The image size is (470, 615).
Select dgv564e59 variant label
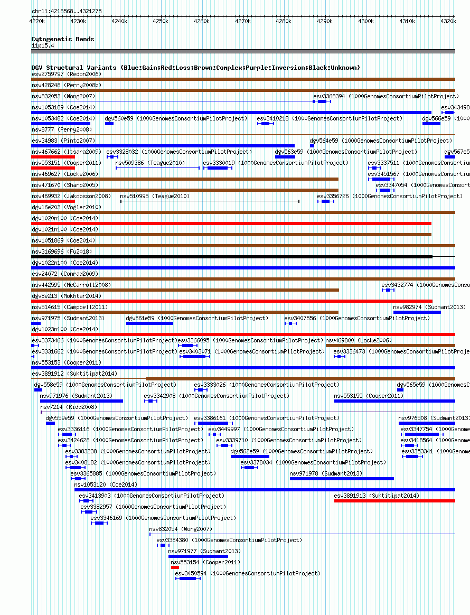(x=381, y=141)
